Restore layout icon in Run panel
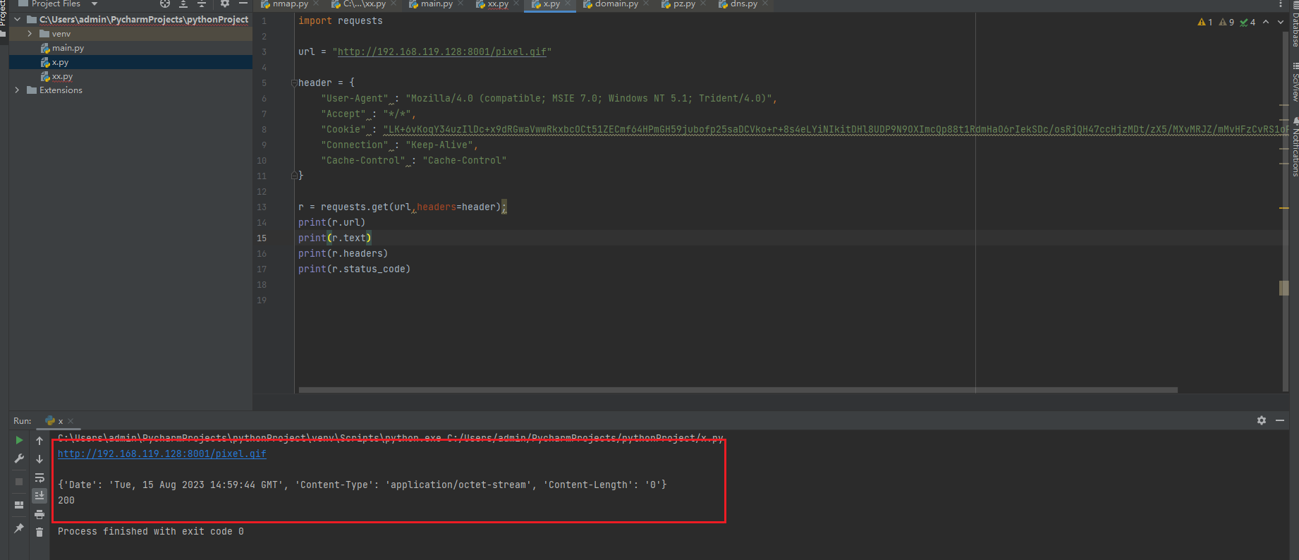Image resolution: width=1299 pixels, height=560 pixels. click(19, 505)
